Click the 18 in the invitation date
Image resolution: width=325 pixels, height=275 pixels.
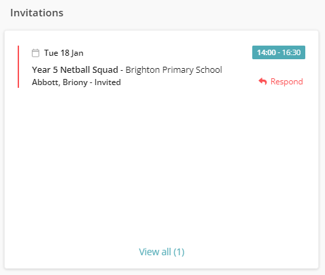point(65,53)
